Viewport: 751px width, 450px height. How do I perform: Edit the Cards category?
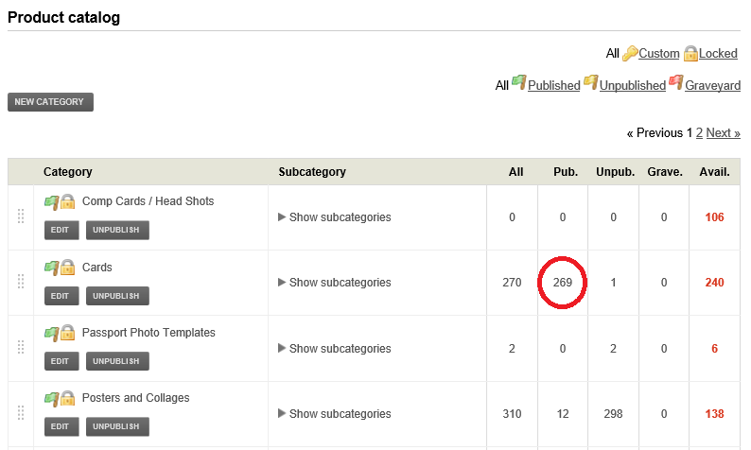[x=61, y=296]
